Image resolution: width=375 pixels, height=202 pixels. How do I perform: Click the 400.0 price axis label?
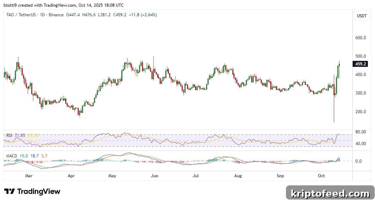361,75
